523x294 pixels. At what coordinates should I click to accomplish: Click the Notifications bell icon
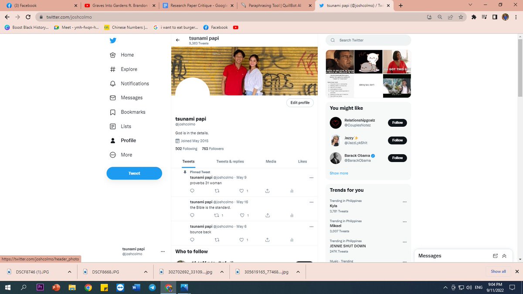pyautogui.click(x=113, y=84)
